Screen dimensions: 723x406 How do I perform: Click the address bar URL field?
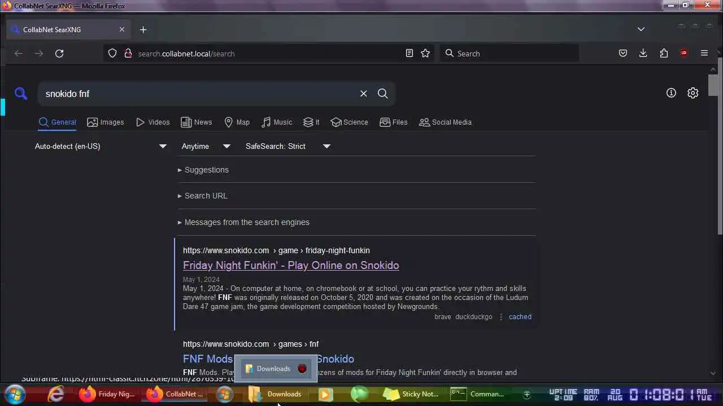coord(268,54)
